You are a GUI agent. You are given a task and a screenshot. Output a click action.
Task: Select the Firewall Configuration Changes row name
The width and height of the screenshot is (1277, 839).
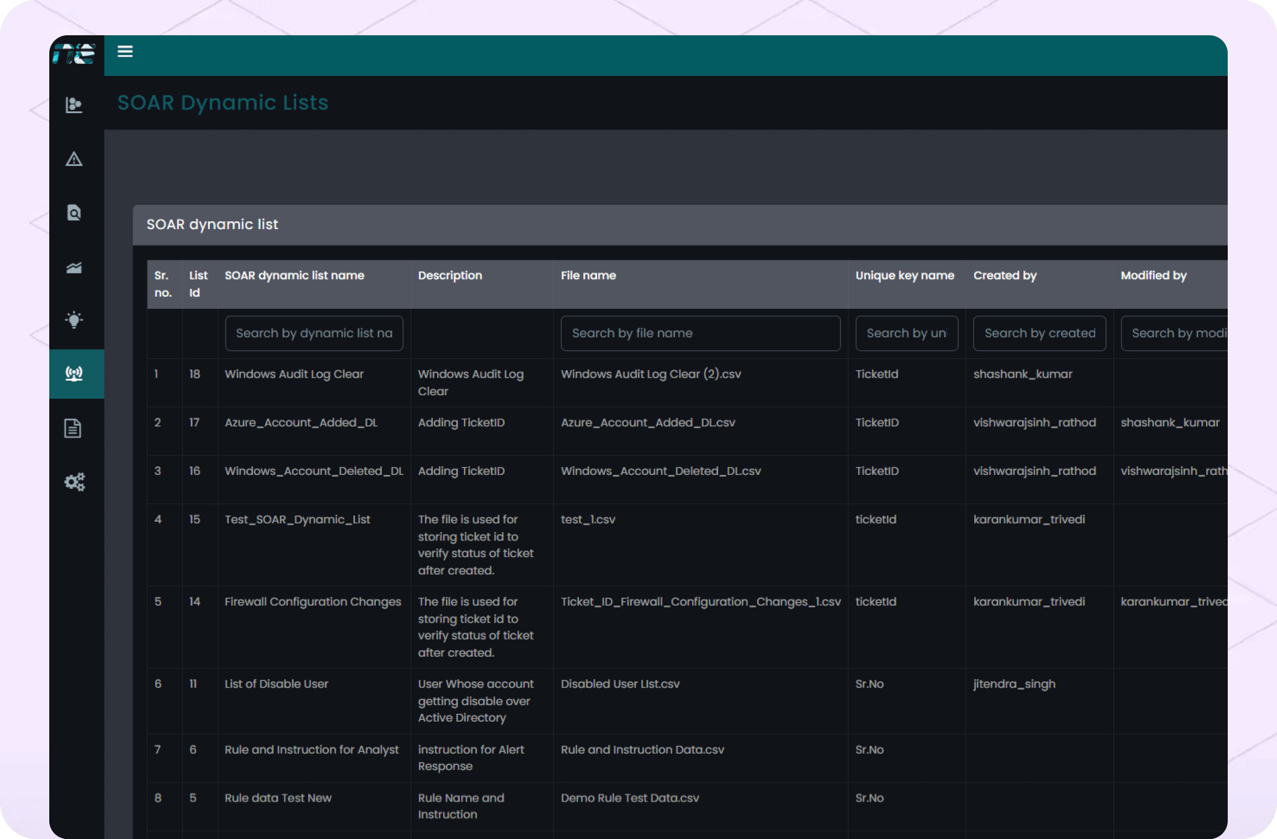[313, 602]
